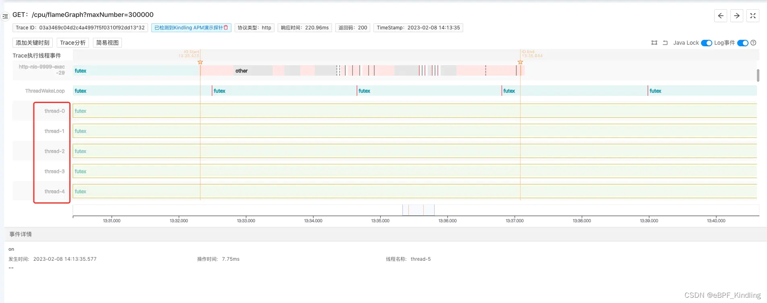767x303 pixels.
Task: Click the undo reset icon beside Java Lock
Action: point(665,43)
